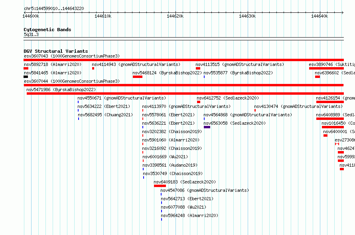Click the 144630k ruler position
The width and height of the screenshot is (355, 235).
coord(247,16)
